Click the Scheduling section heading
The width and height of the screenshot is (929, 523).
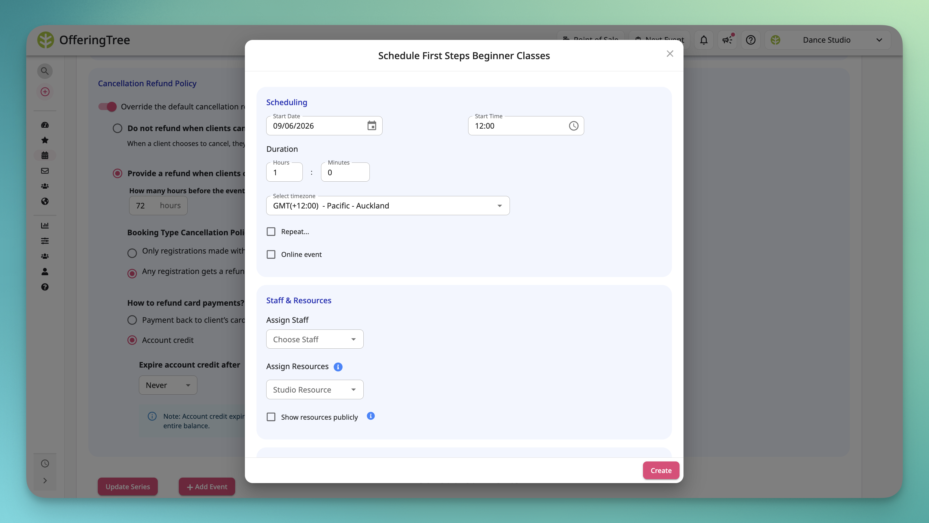286,102
